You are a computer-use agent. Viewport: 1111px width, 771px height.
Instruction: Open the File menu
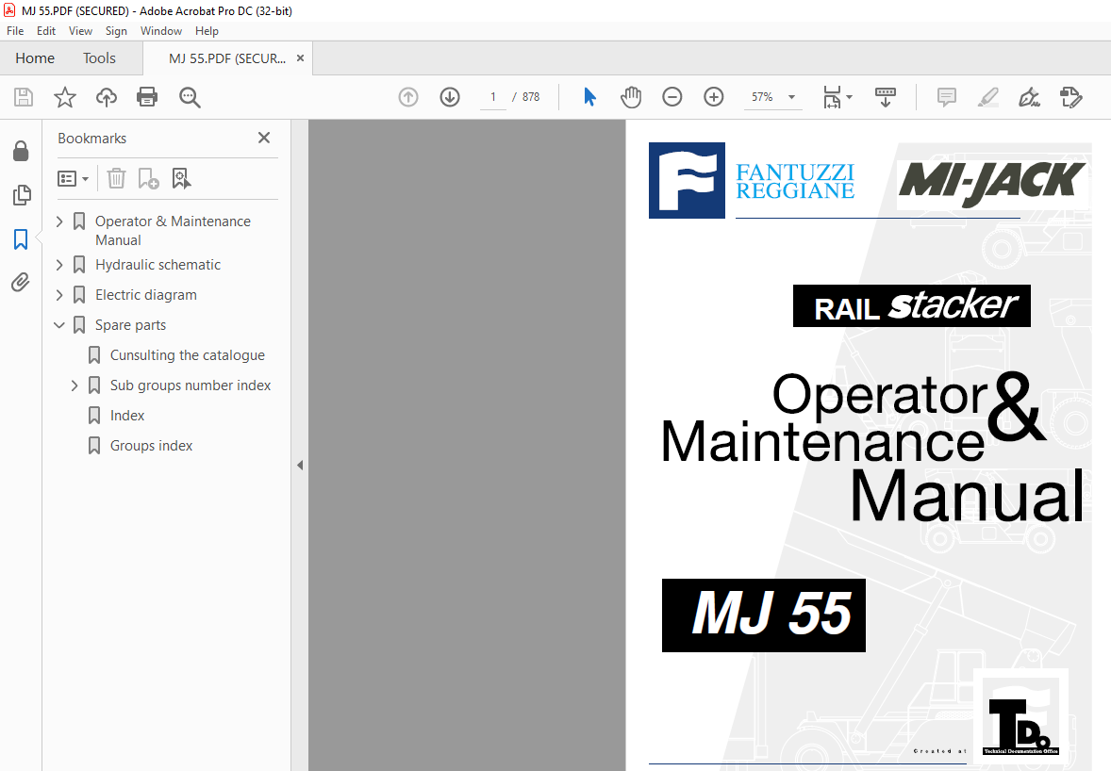(15, 31)
